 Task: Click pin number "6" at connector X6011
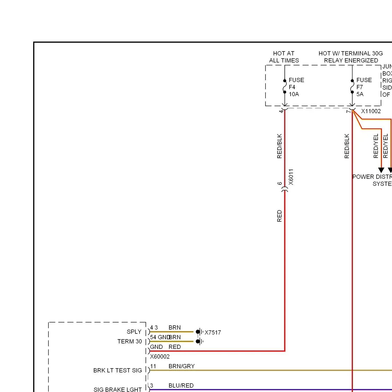point(280,183)
